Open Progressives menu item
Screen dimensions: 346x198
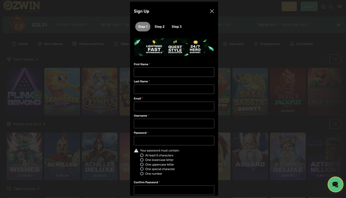coord(266,44)
